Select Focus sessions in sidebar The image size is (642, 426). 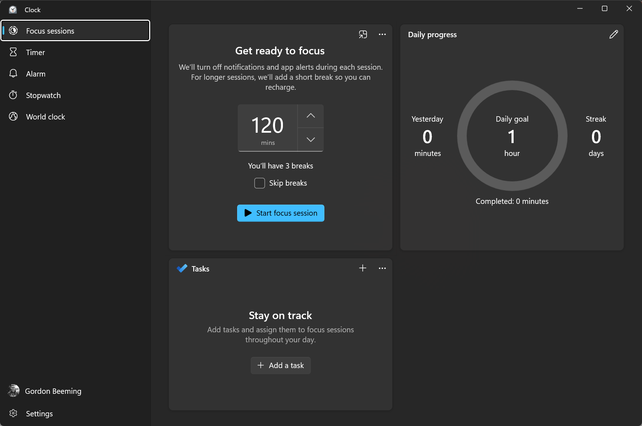pyautogui.click(x=50, y=31)
